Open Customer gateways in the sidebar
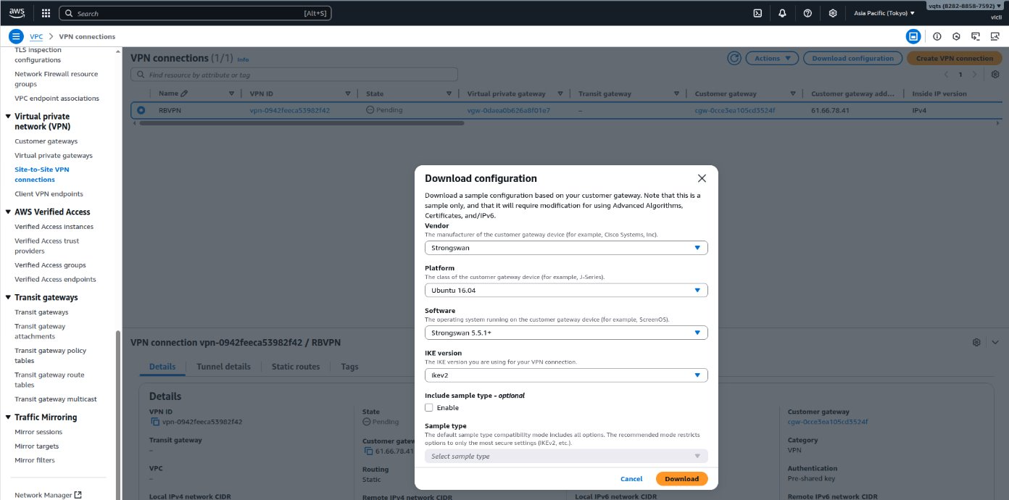Screen dimensions: 1009x500 (x=46, y=141)
